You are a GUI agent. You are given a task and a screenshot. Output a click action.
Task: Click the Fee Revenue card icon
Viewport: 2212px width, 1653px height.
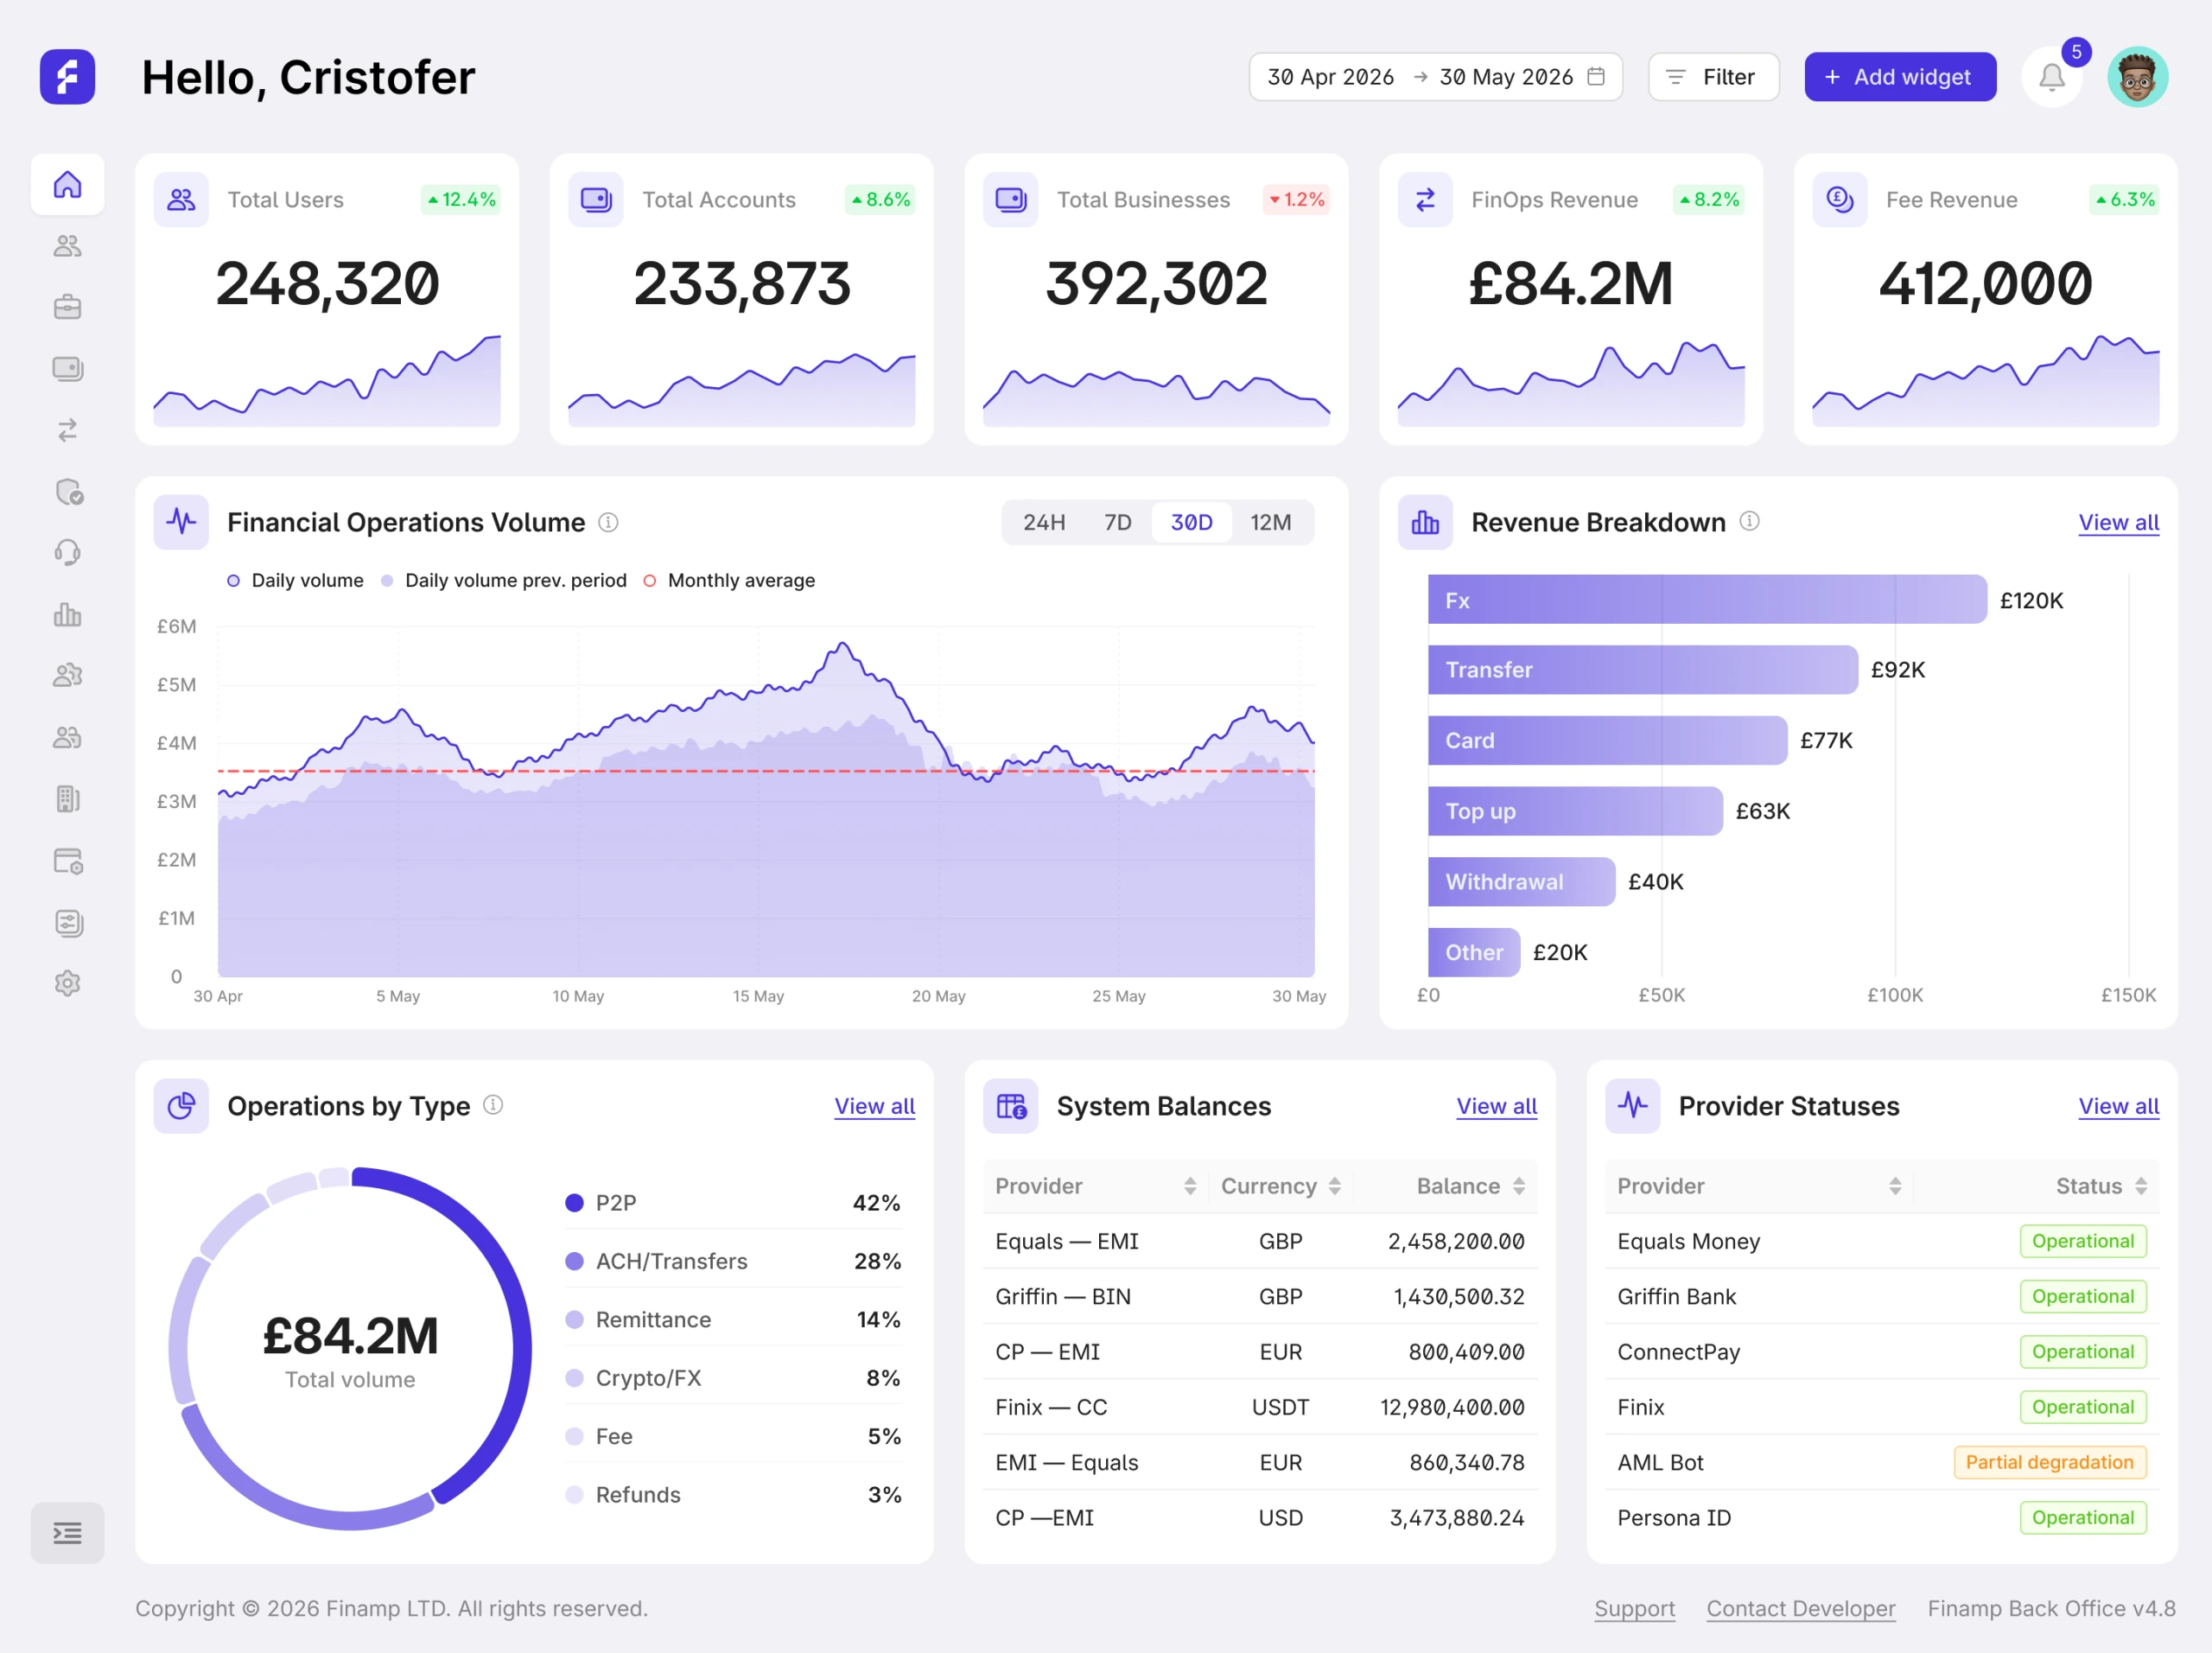pos(1840,200)
